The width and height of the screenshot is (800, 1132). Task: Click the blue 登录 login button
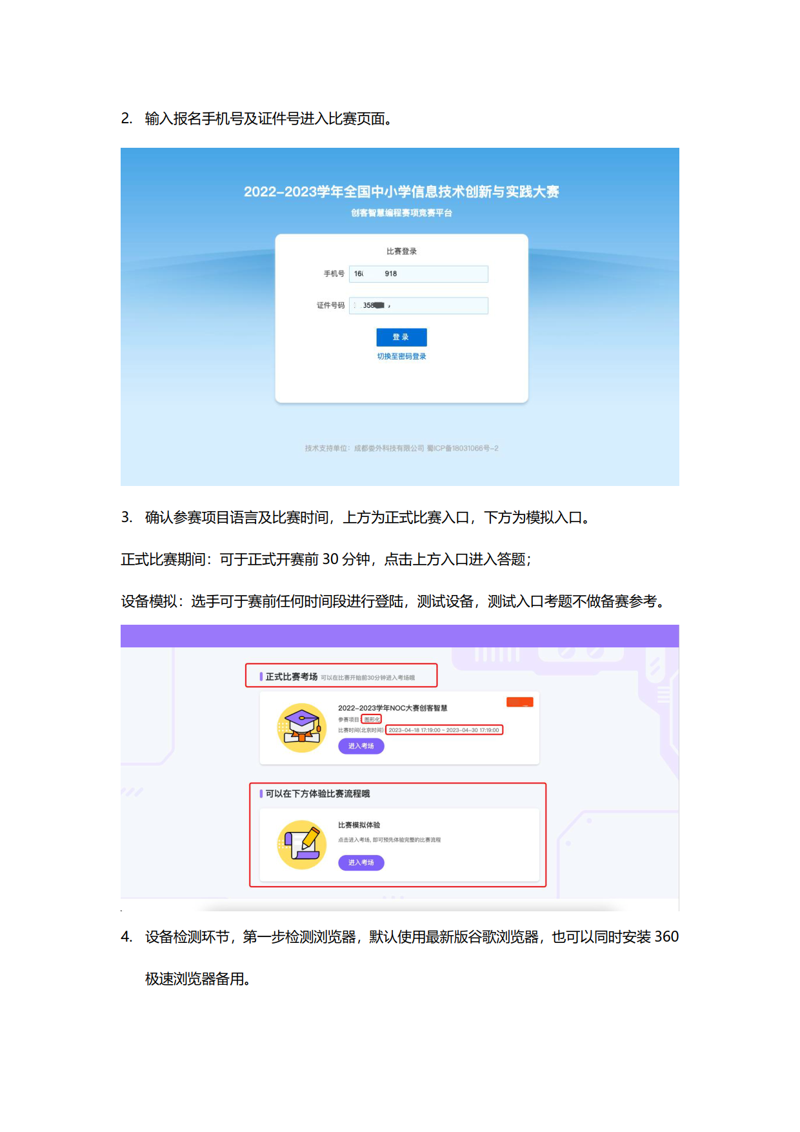tap(401, 337)
